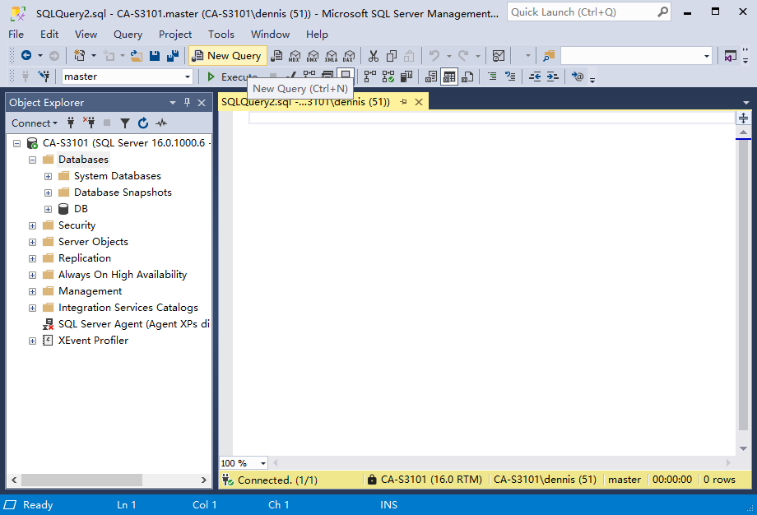Open the 100 % zoom level dropdown
The image size is (757, 515).
(263, 463)
